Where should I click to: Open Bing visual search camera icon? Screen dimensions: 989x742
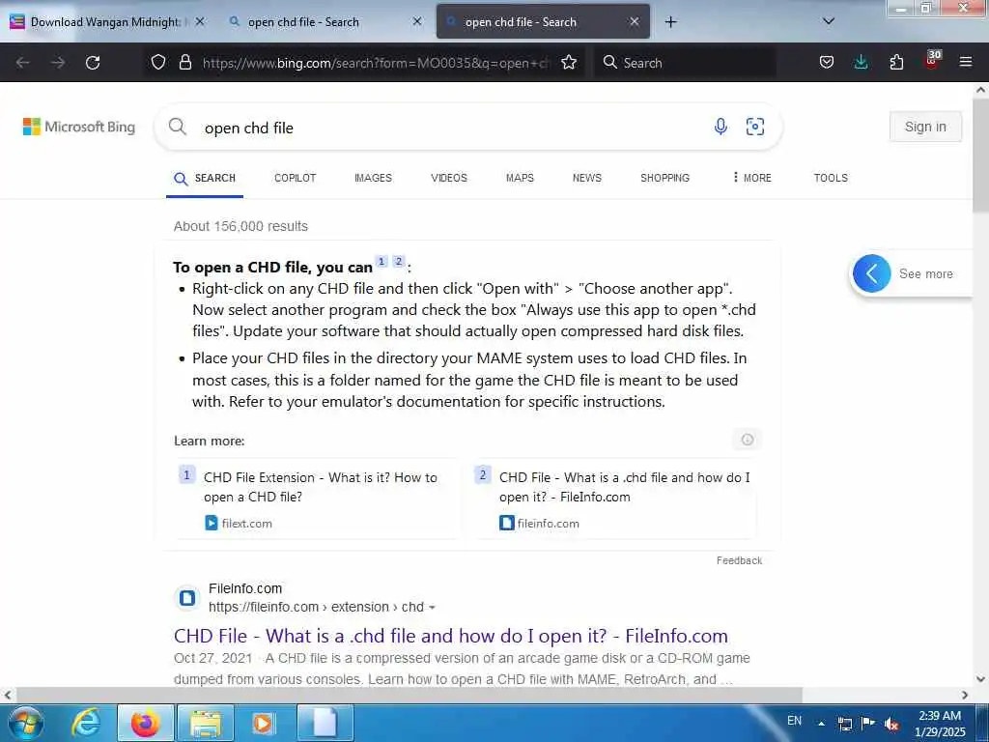click(755, 127)
